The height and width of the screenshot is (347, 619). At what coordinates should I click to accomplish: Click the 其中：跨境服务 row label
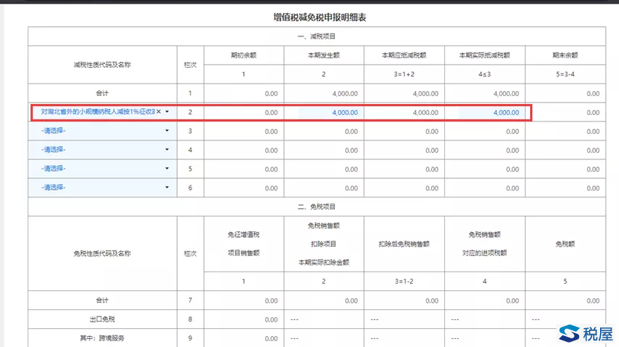click(x=102, y=338)
